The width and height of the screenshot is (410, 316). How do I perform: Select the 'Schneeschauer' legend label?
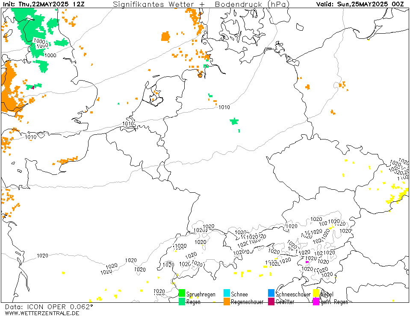[x=293, y=294]
